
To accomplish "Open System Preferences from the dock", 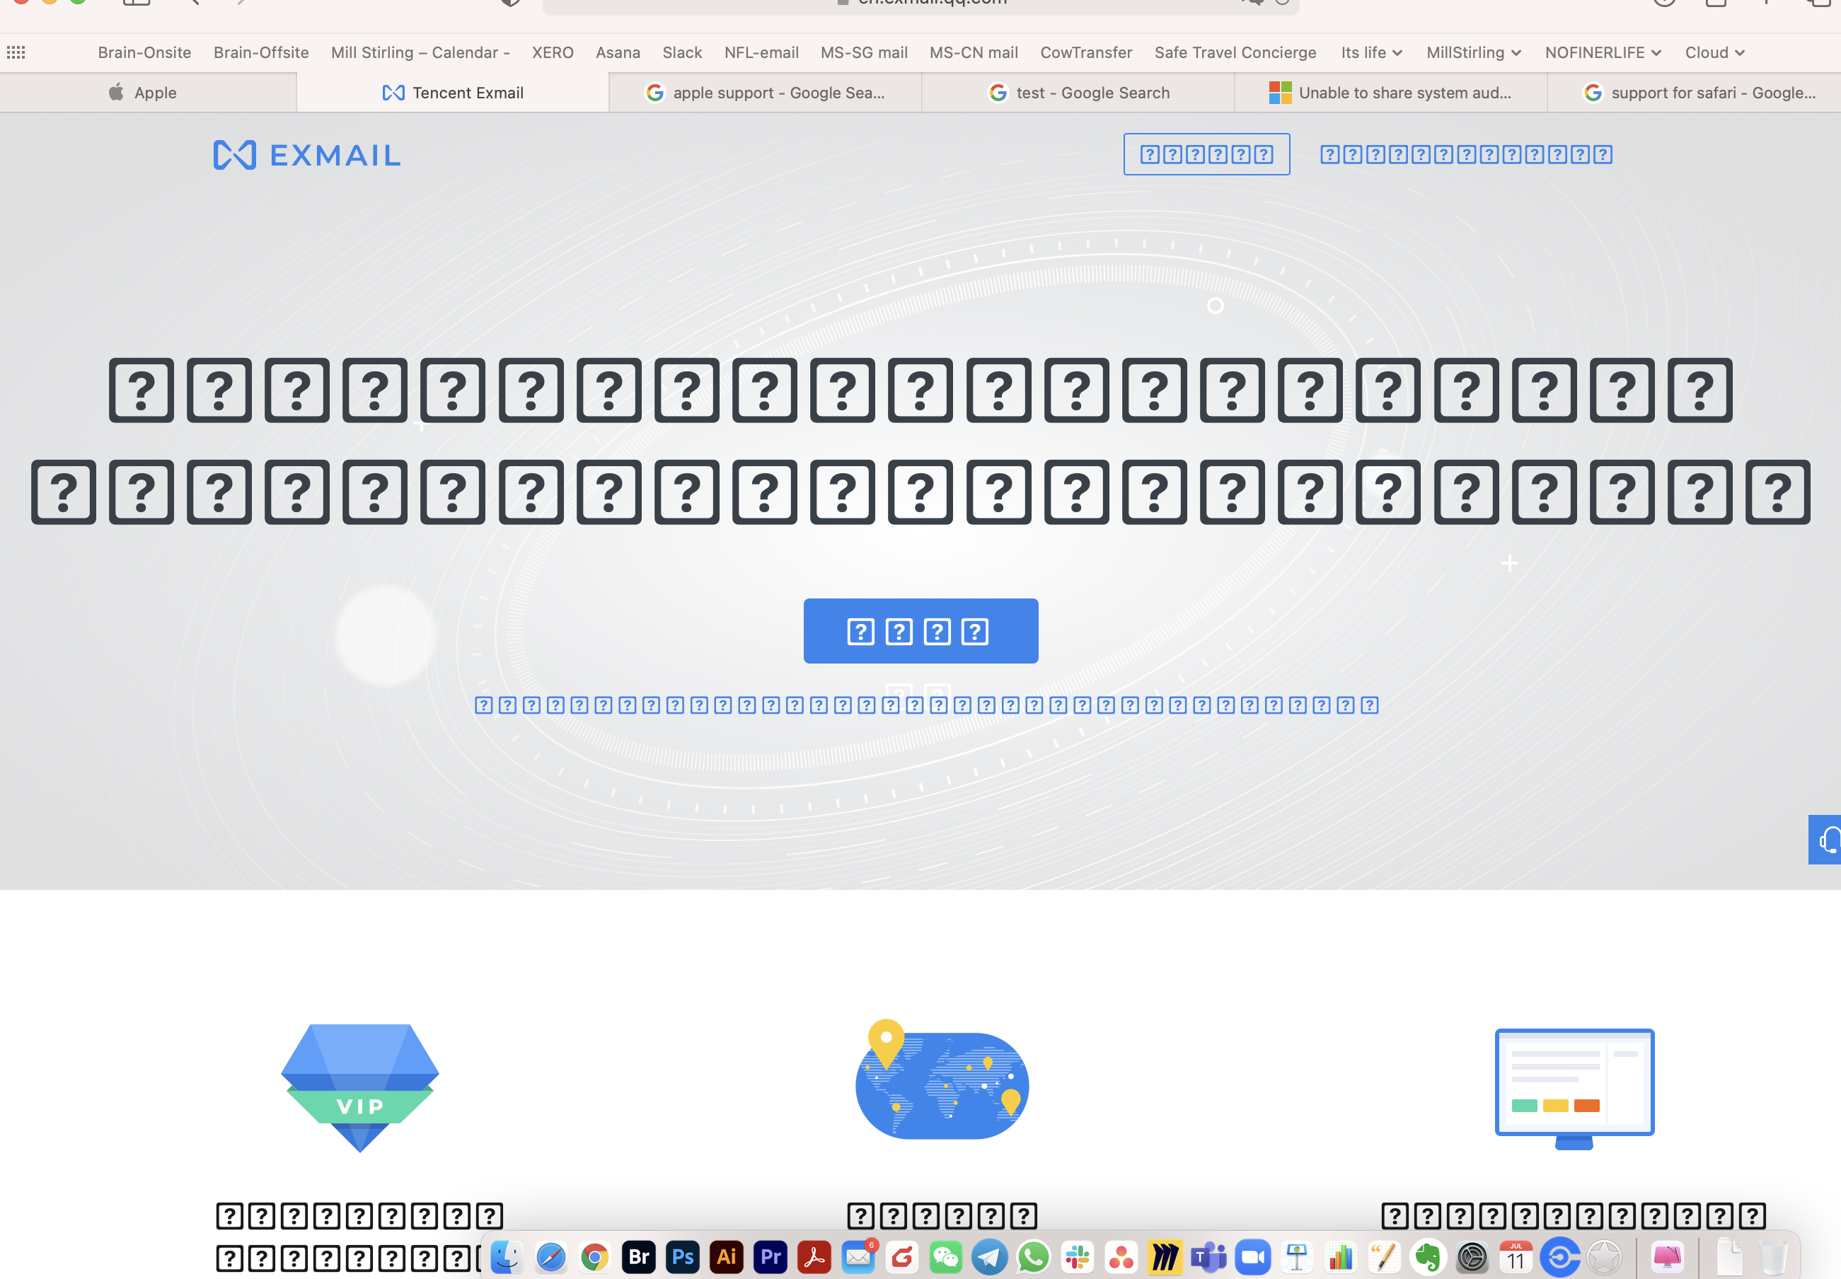I will [1472, 1256].
